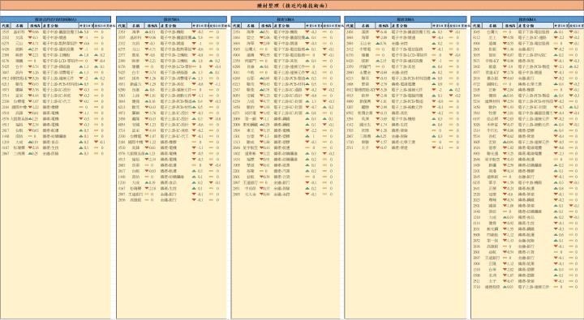Click the 產業分類 header in 接近5MA table
Image resolution: width=584 pixels, height=320 pixels.
pyautogui.click(x=176, y=26)
